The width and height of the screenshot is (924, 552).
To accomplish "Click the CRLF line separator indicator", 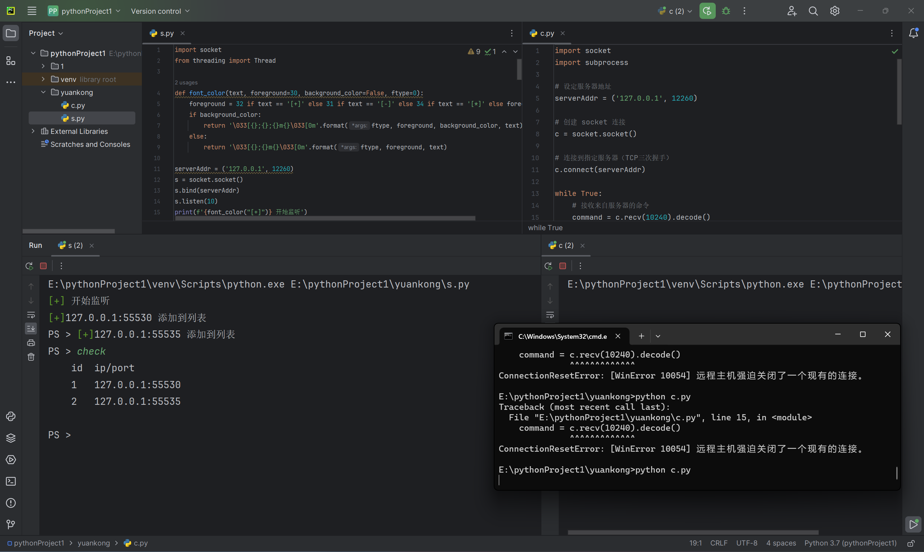I will (719, 543).
